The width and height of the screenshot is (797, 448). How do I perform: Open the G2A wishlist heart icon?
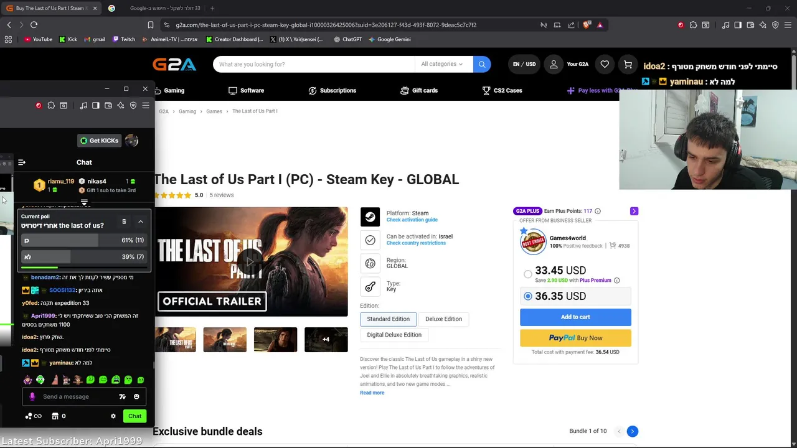[x=605, y=64]
